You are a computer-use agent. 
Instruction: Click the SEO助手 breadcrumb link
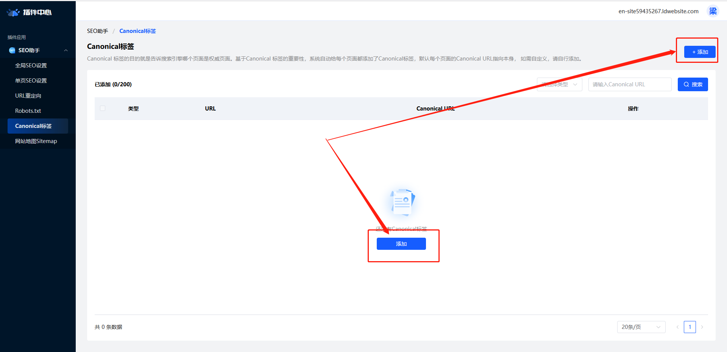pyautogui.click(x=97, y=31)
